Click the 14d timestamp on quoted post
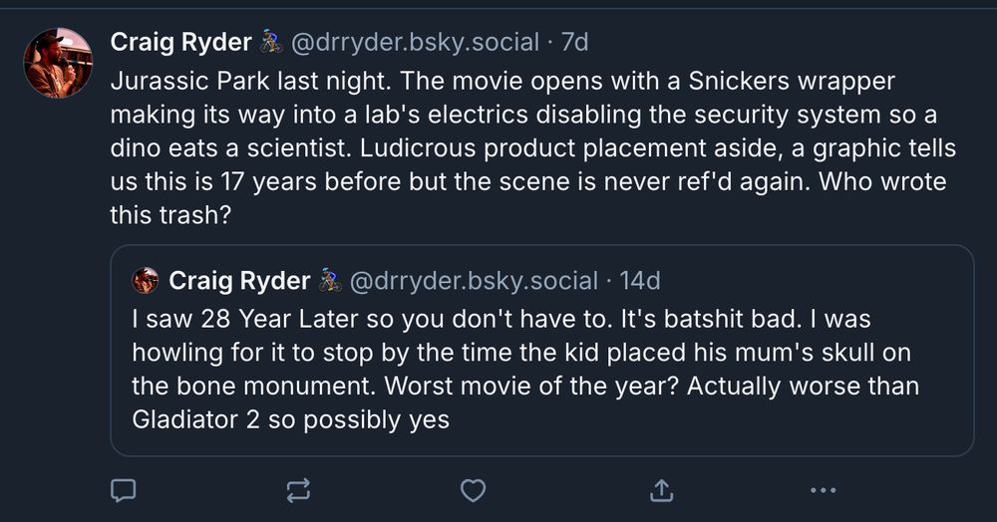 pos(639,281)
